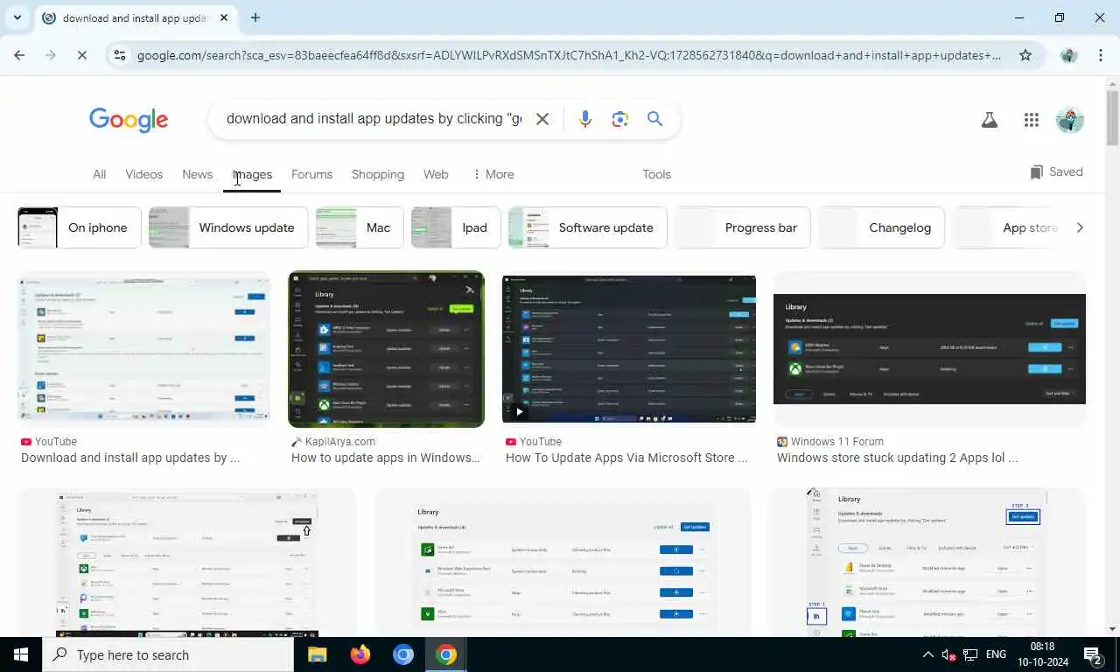Stop loading the page
This screenshot has width=1120, height=672.
(81, 55)
